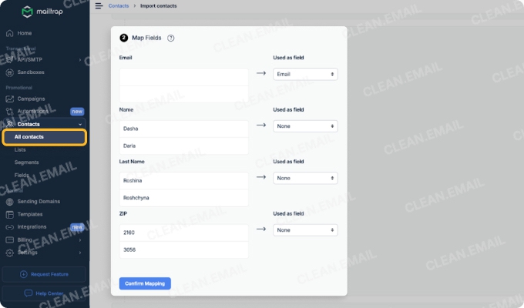
Task: Click the 3056 ZIP value cell
Action: [x=184, y=250]
